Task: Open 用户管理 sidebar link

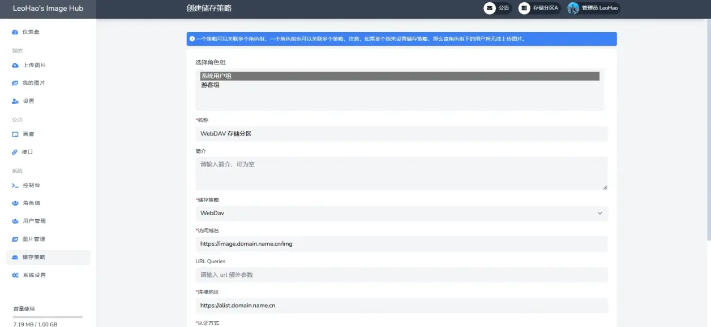Action: click(x=48, y=221)
